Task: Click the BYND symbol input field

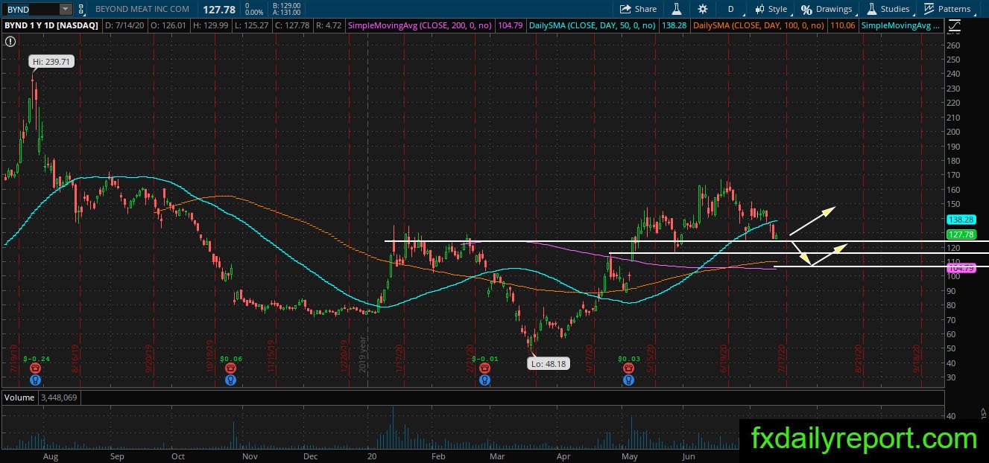Action: click(x=31, y=9)
